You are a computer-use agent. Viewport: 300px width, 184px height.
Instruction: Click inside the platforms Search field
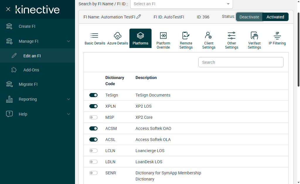point(241,62)
